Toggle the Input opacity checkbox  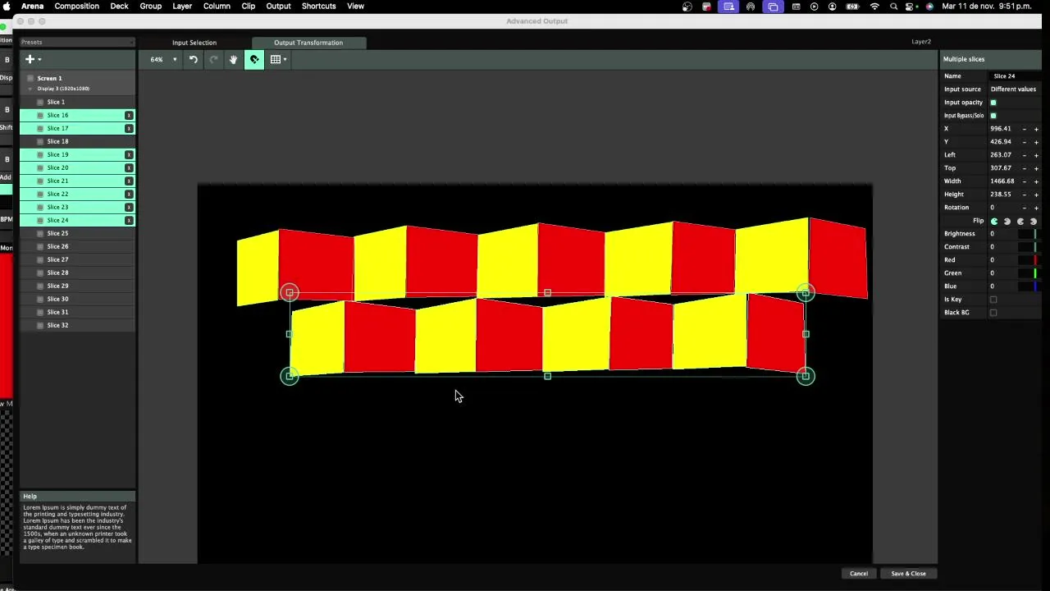[x=993, y=103]
